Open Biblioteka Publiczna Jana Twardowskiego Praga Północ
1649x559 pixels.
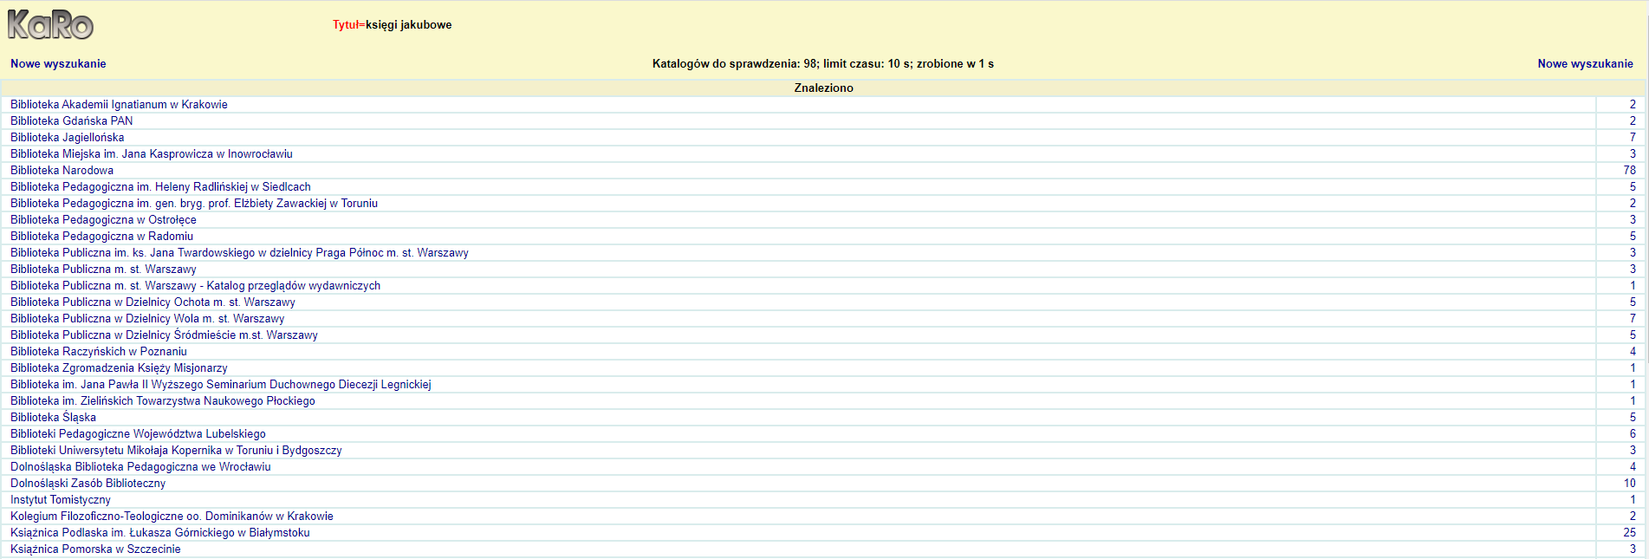239,252
